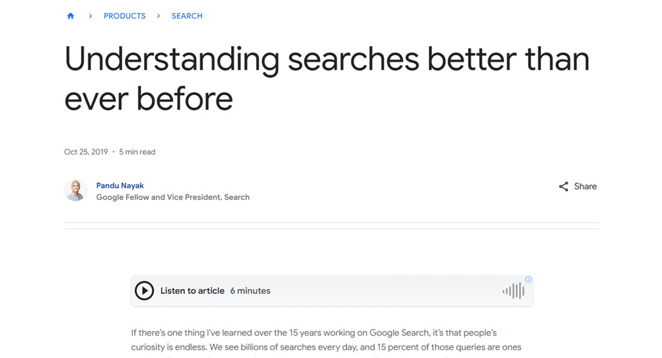Open the Pandu Nayak author link
The image size is (662, 358).
(x=120, y=185)
